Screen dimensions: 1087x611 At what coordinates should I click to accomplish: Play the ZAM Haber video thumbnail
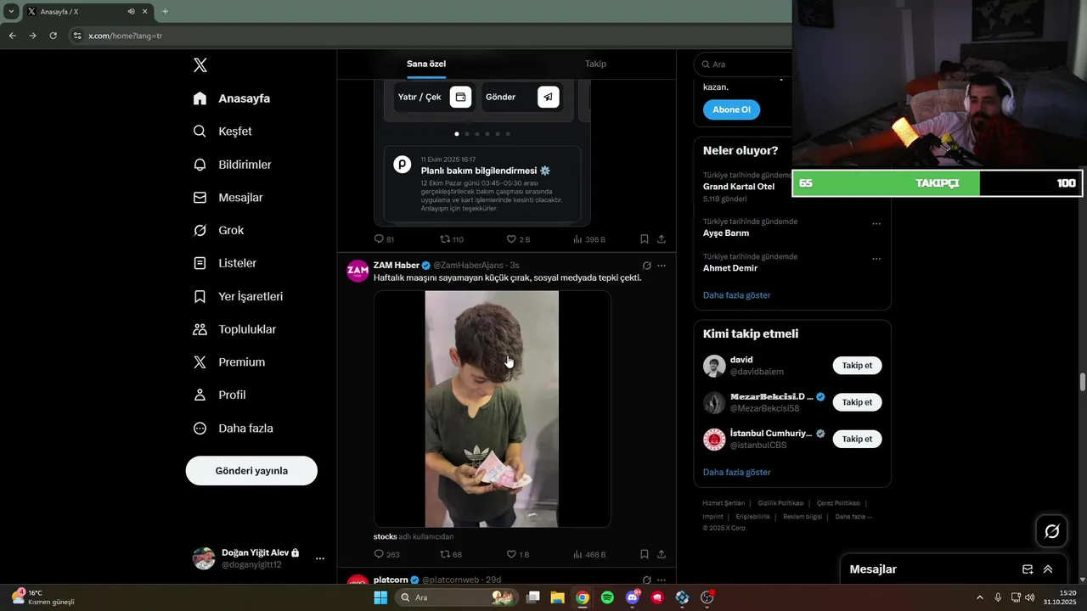pos(492,409)
